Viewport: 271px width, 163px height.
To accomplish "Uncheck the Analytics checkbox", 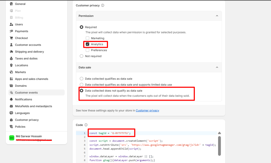I will (88, 44).
